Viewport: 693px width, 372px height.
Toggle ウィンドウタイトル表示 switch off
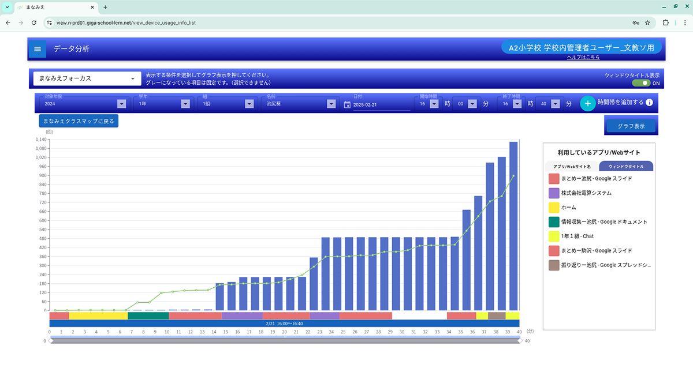[641, 83]
